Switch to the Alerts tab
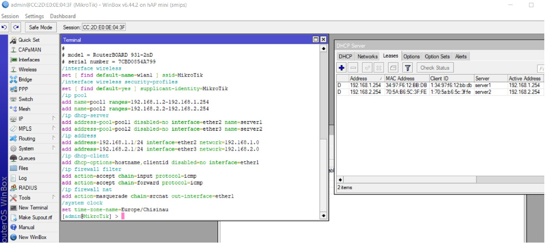The width and height of the screenshot is (546, 243). pos(461,56)
